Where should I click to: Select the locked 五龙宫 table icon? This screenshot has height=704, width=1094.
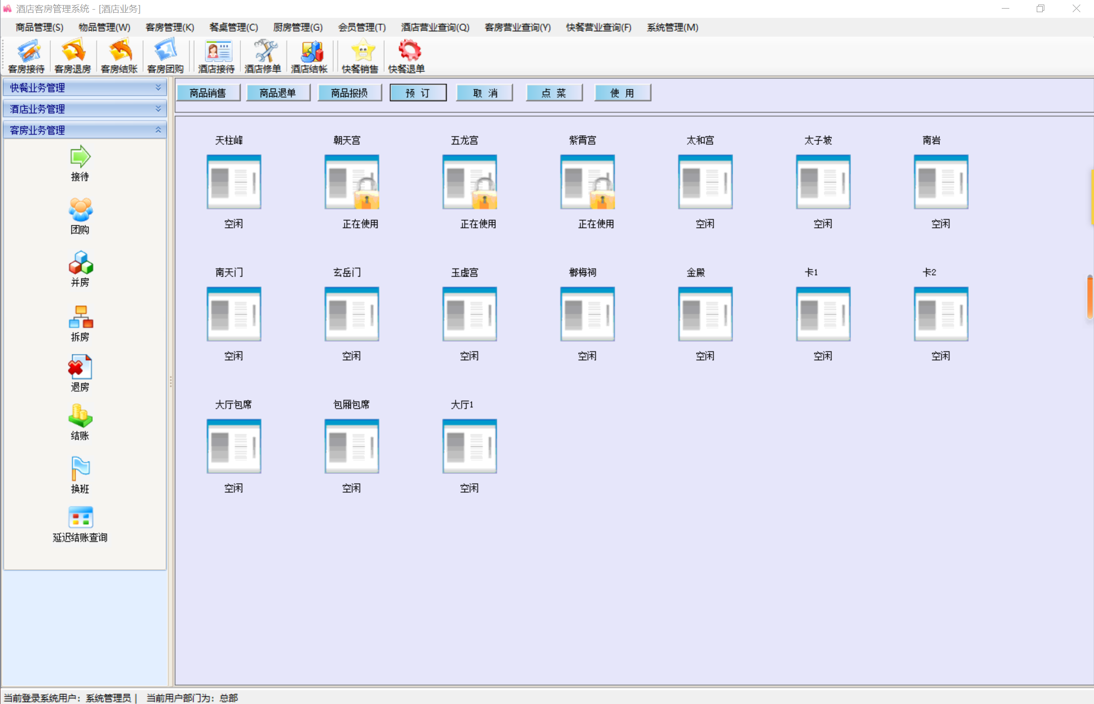pyautogui.click(x=469, y=182)
